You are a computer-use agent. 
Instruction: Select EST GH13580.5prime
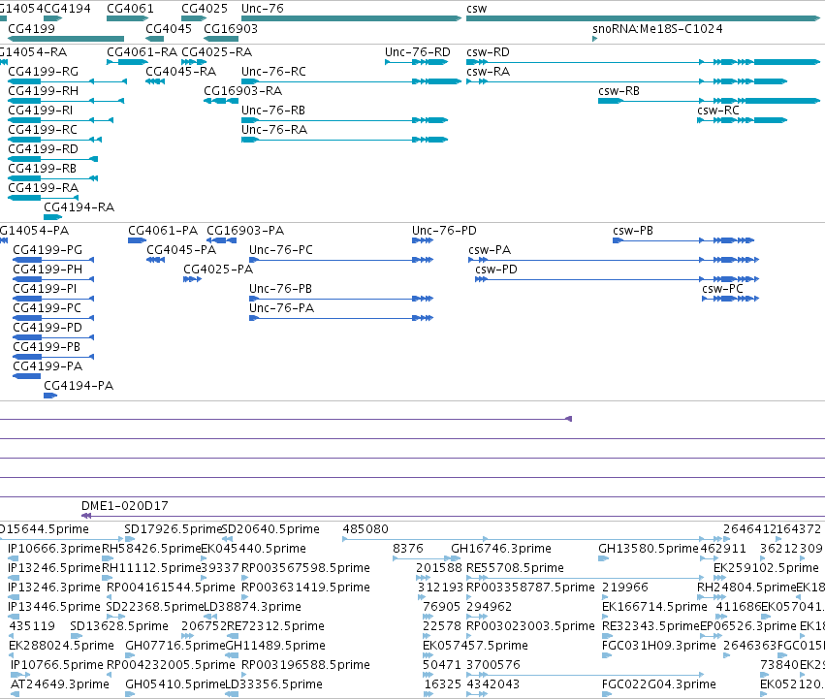coord(649,549)
